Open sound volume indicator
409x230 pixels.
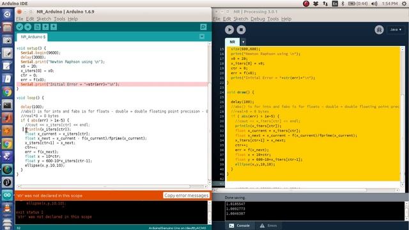(x=374, y=3)
